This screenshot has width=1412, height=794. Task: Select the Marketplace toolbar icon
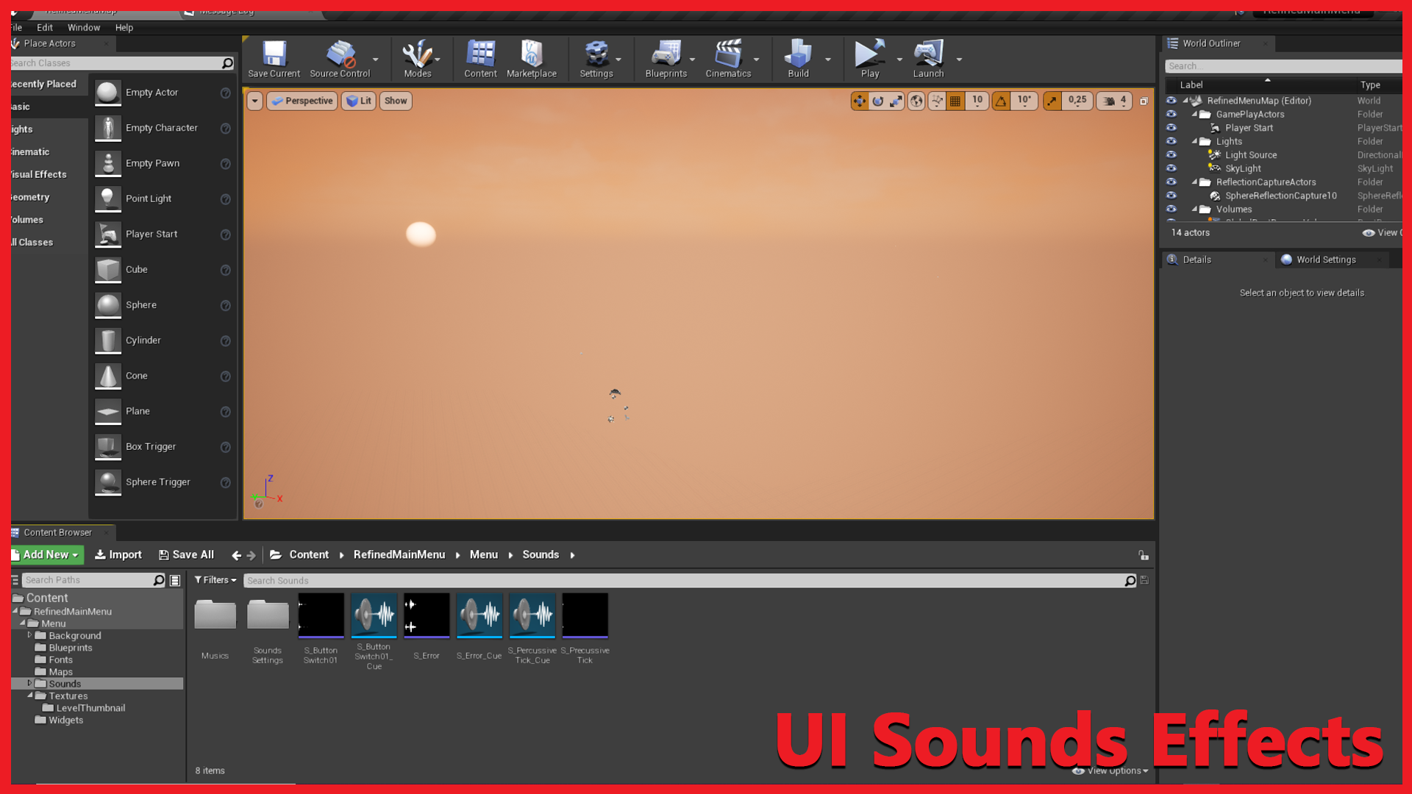click(531, 59)
